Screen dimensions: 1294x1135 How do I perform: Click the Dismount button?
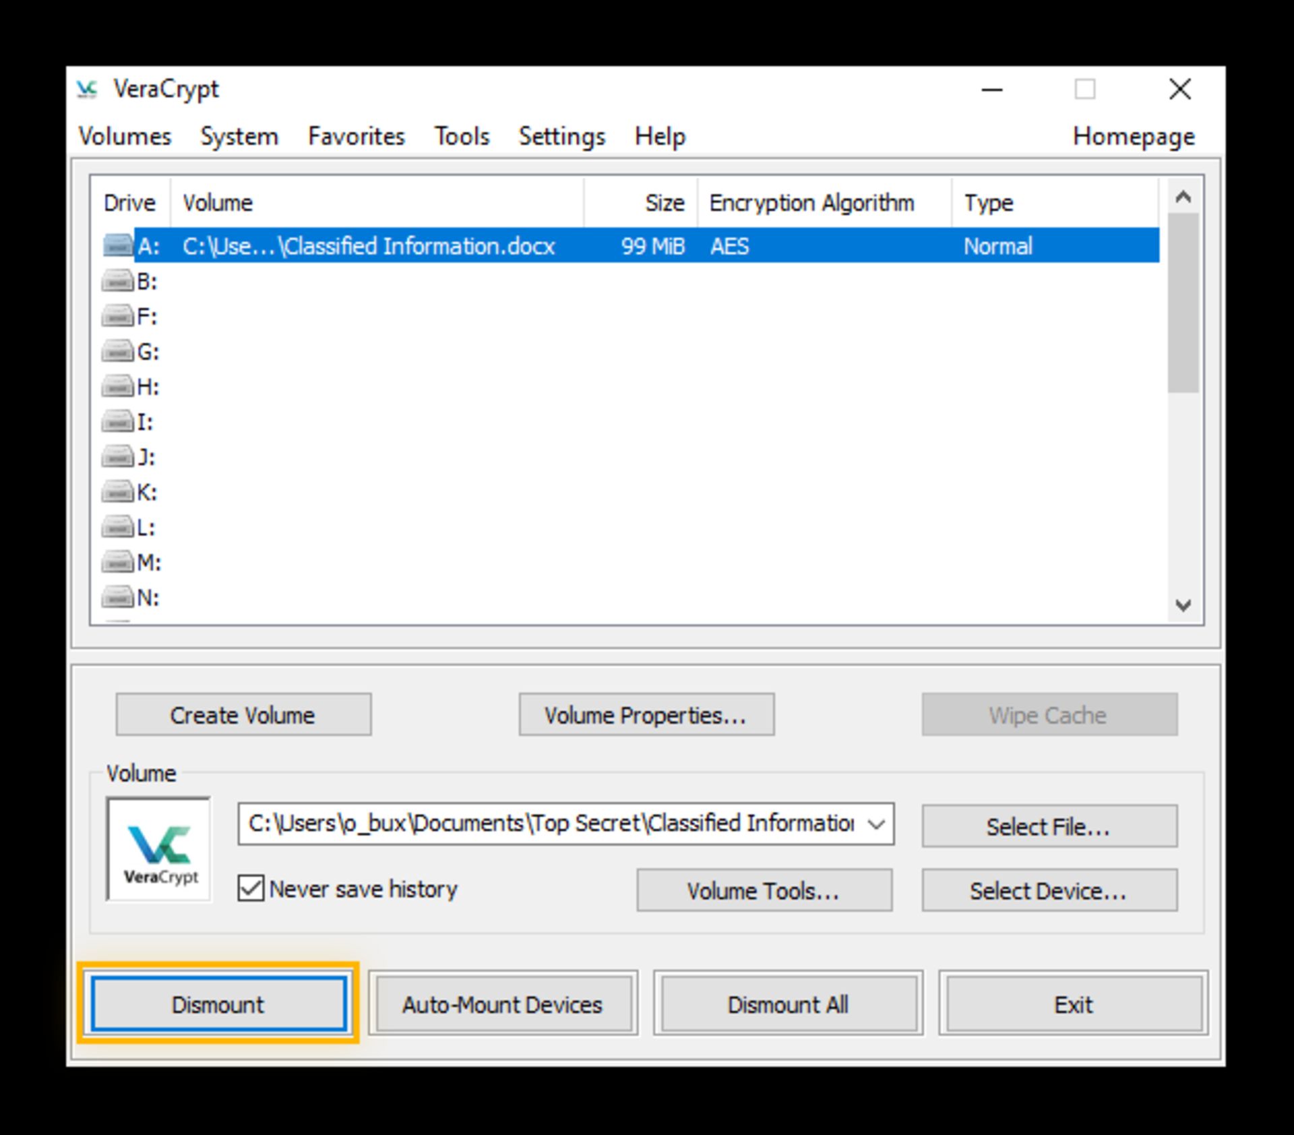[218, 1004]
